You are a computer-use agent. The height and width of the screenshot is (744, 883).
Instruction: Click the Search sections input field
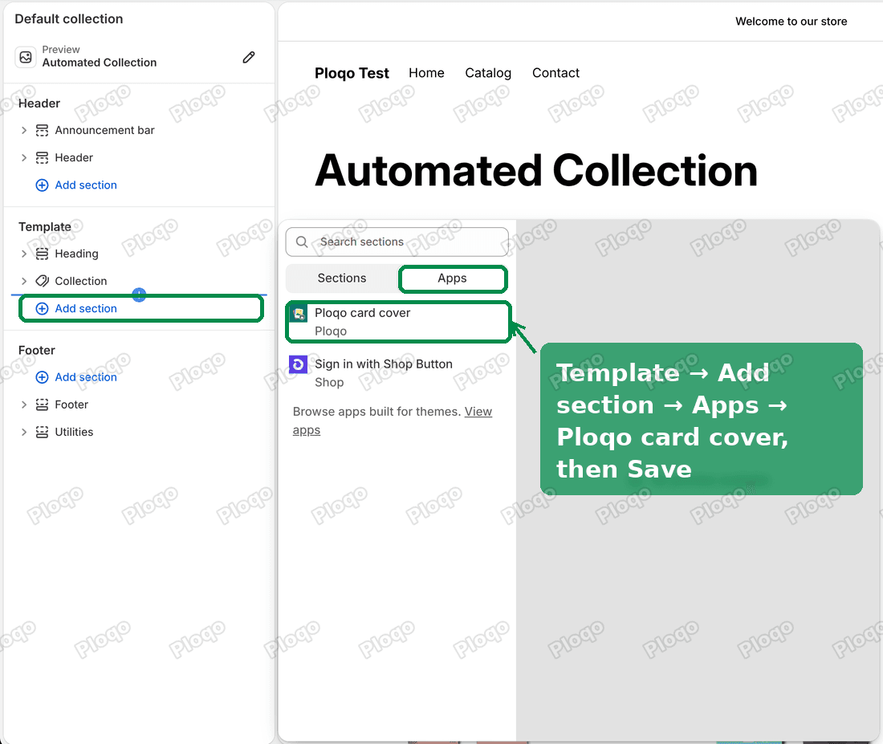(x=397, y=242)
